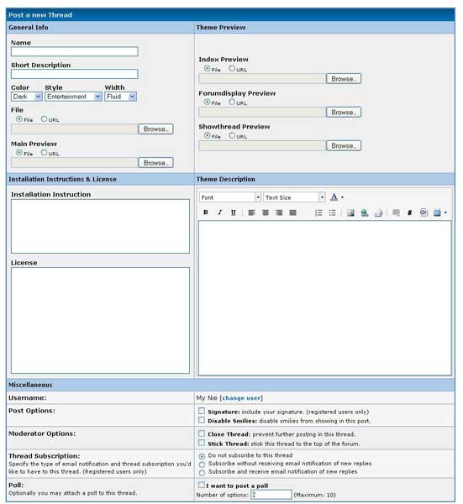Click the Short Description input field
463x504 pixels.
[75, 74]
